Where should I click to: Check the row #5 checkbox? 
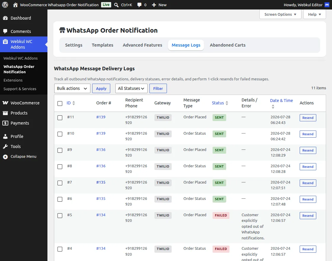(60, 215)
